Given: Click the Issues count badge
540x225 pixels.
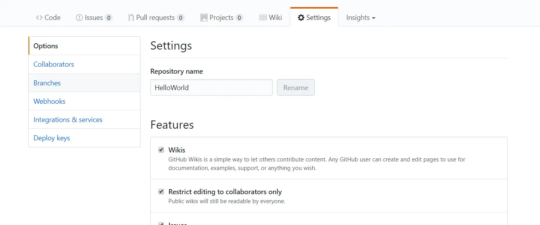Looking at the screenshot, I should coord(108,18).
